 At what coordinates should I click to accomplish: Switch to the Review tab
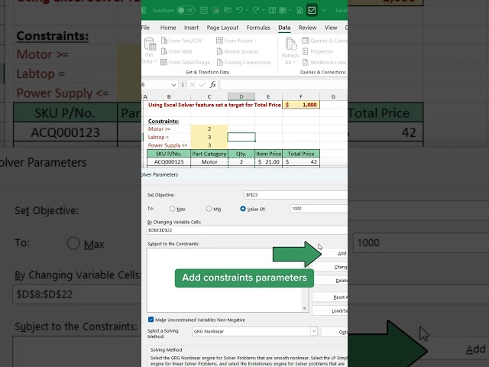(307, 28)
